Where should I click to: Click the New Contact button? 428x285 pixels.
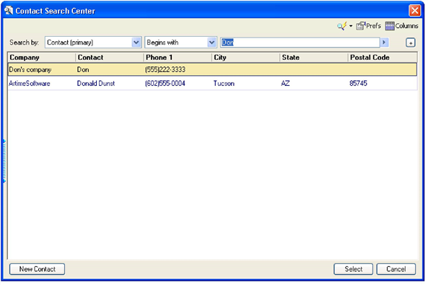37,269
